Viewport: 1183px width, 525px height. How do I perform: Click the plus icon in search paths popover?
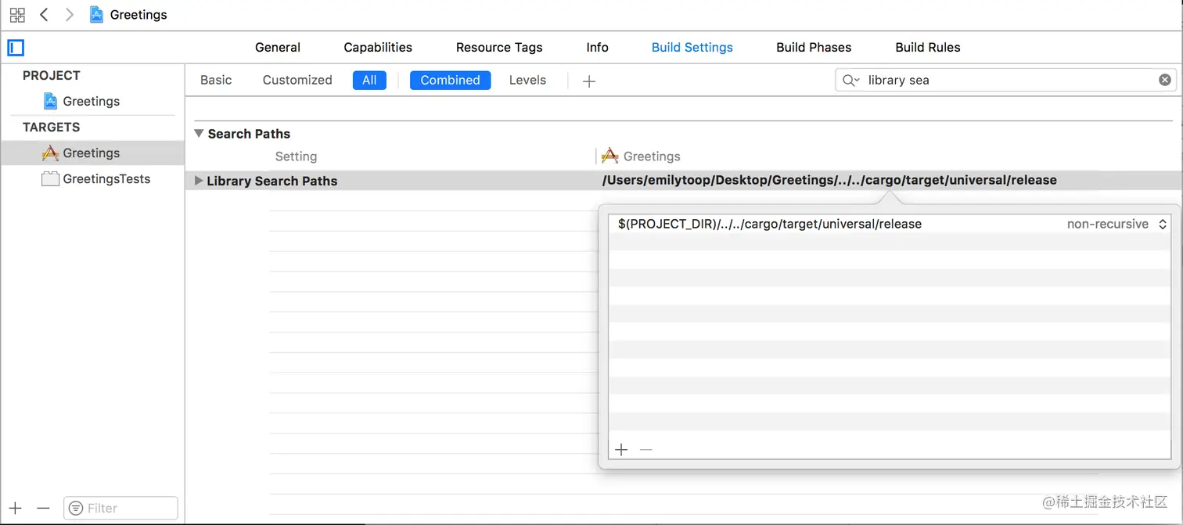pos(621,449)
